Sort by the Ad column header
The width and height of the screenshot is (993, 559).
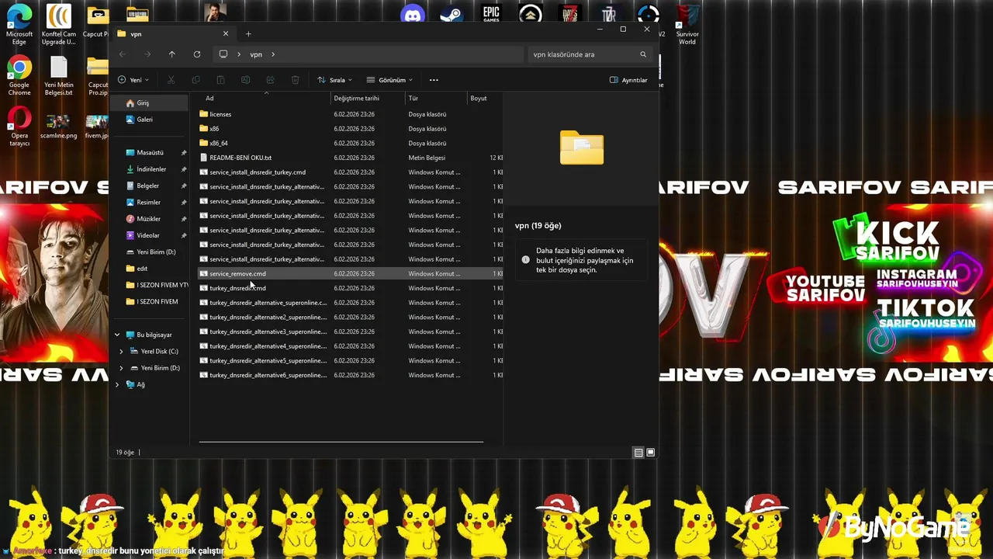click(x=265, y=99)
